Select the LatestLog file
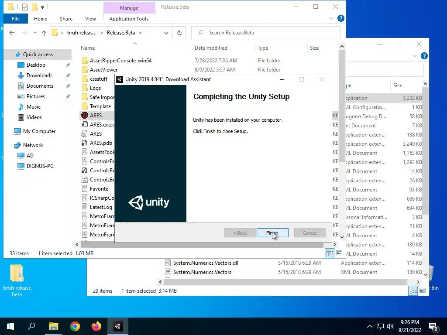The image size is (447, 335). click(x=101, y=207)
